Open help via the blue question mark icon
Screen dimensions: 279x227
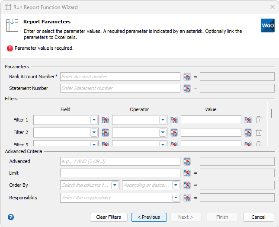pyautogui.click(x=11, y=217)
